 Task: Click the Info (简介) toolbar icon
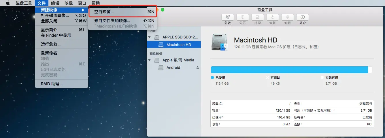(x=303, y=17)
